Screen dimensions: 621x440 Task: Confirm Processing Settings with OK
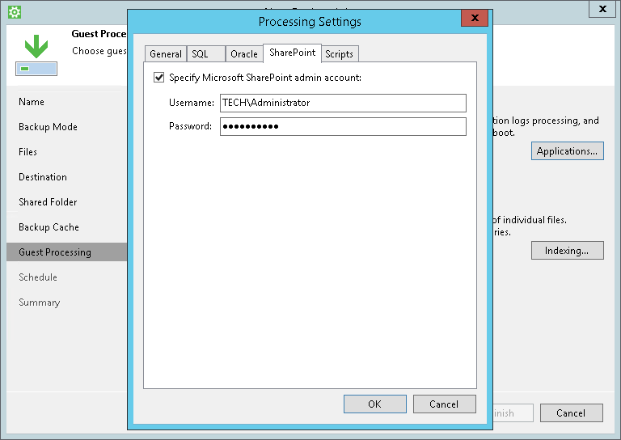tap(374, 404)
